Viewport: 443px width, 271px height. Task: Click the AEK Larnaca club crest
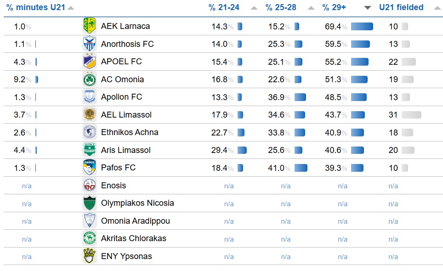pyautogui.click(x=90, y=26)
